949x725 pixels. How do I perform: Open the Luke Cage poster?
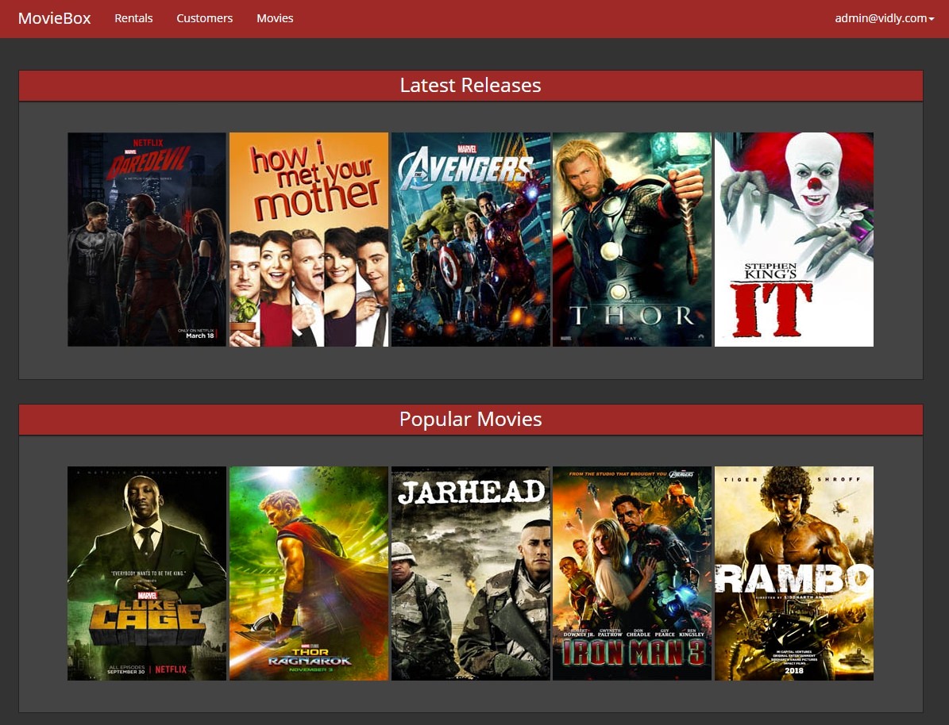pos(147,573)
